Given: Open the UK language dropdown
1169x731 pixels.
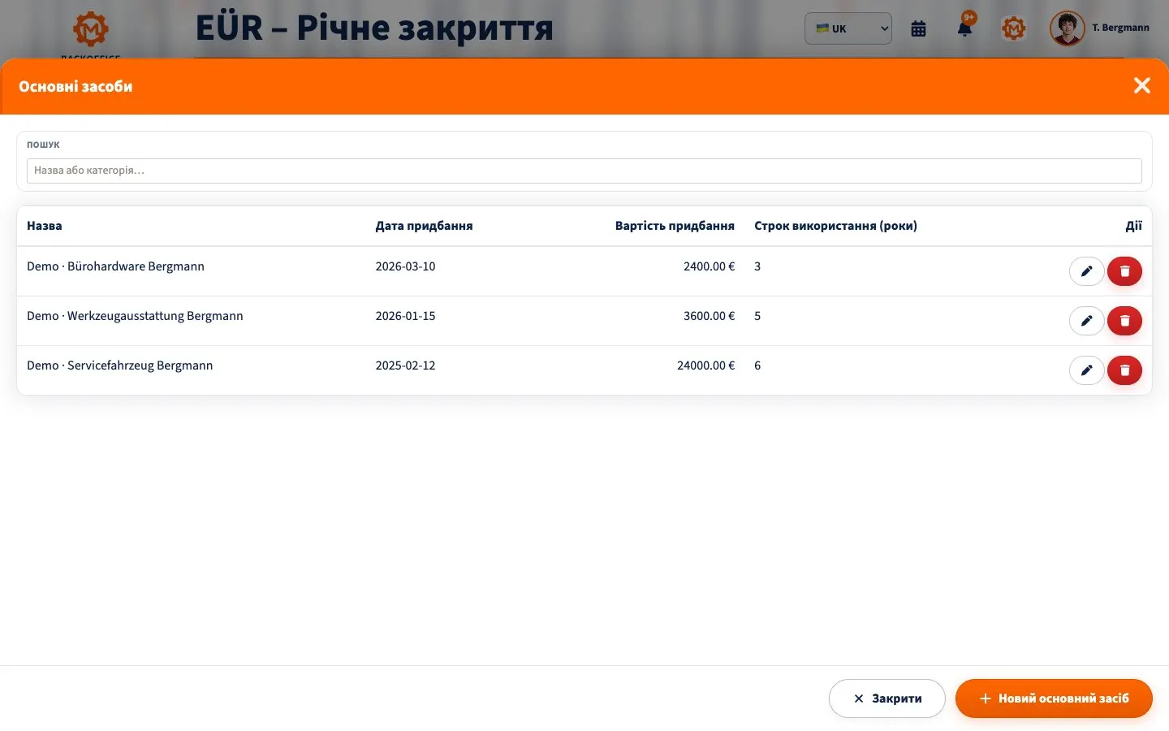Looking at the screenshot, I should point(848,28).
